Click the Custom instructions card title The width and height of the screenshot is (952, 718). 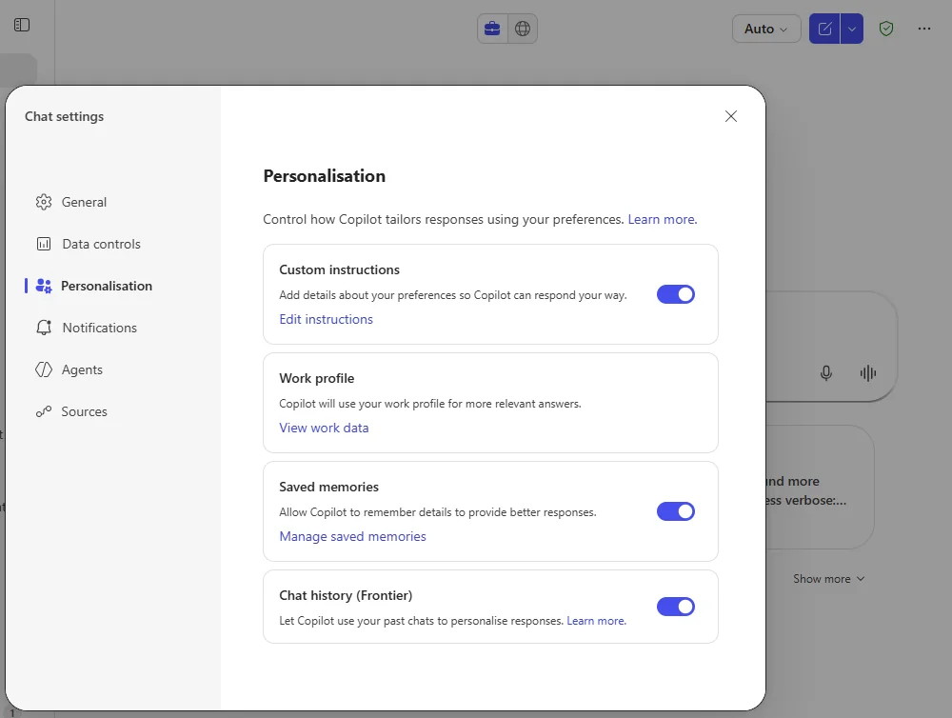tap(340, 269)
